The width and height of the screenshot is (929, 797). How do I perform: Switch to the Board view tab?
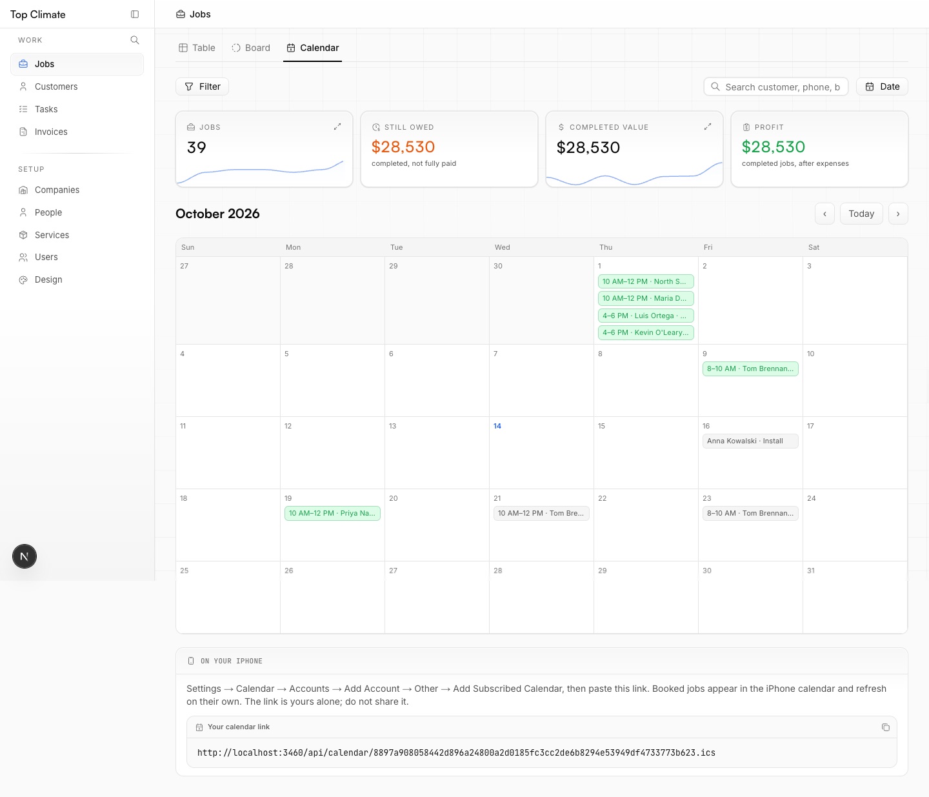point(251,48)
